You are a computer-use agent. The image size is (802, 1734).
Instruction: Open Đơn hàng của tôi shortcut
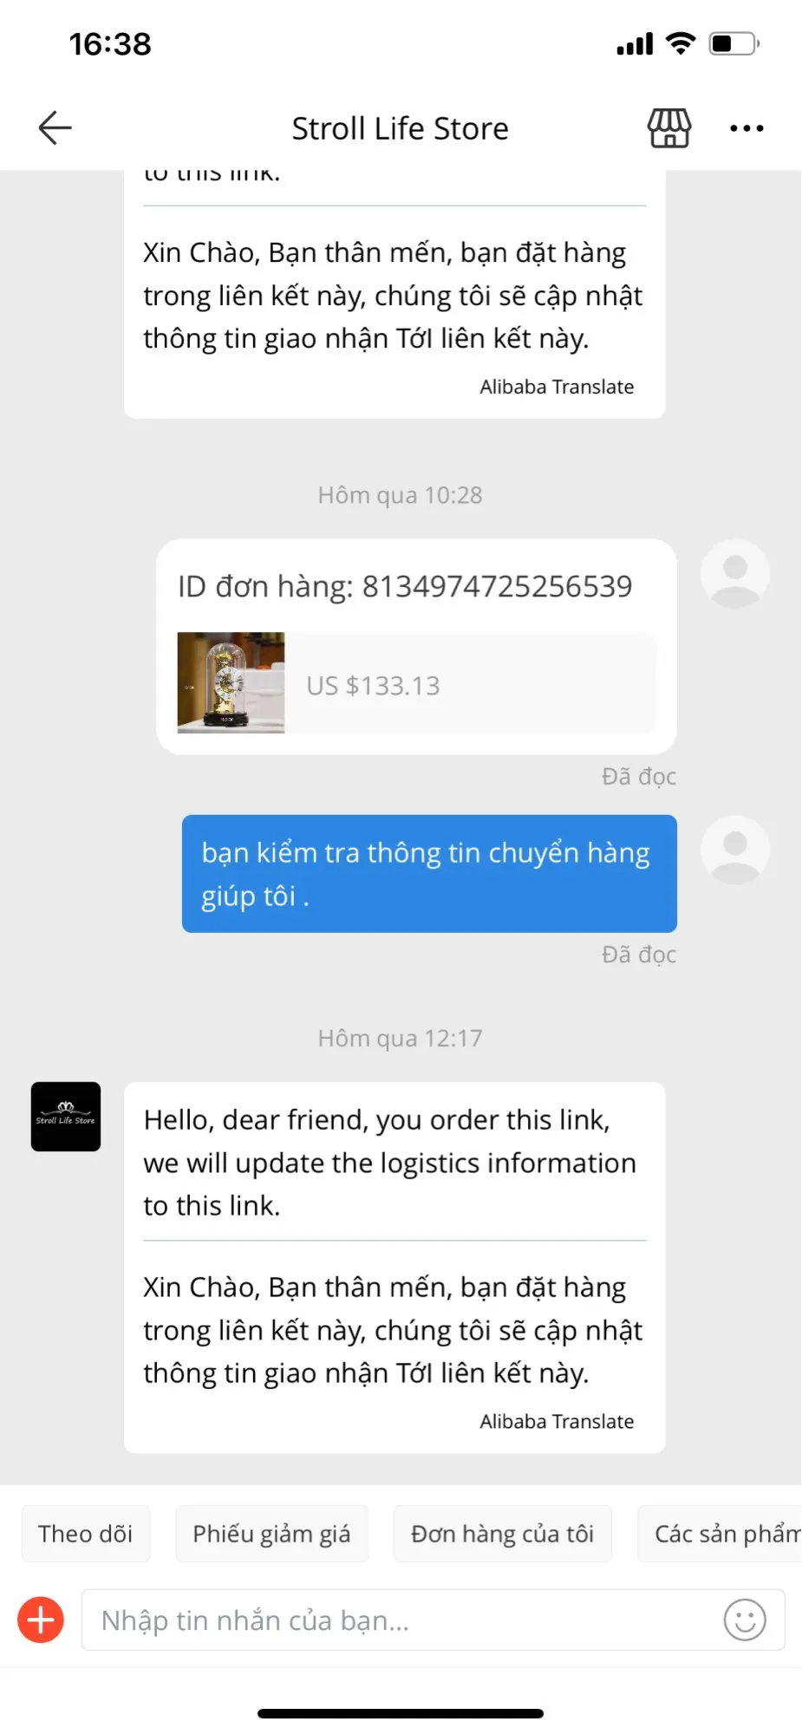tap(503, 1534)
